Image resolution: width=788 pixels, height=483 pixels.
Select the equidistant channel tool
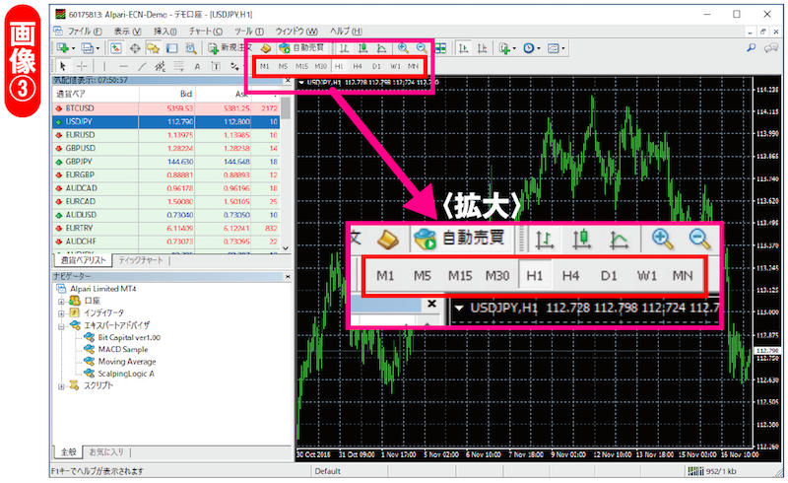pos(161,66)
